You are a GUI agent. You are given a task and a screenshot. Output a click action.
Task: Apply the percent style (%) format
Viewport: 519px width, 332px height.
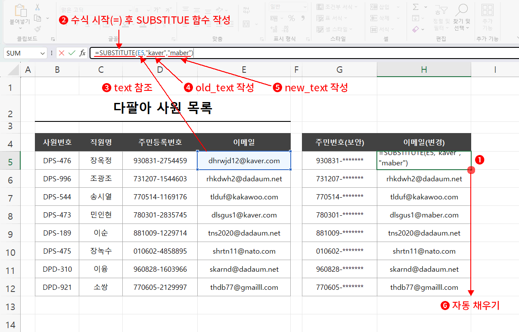coord(292,18)
